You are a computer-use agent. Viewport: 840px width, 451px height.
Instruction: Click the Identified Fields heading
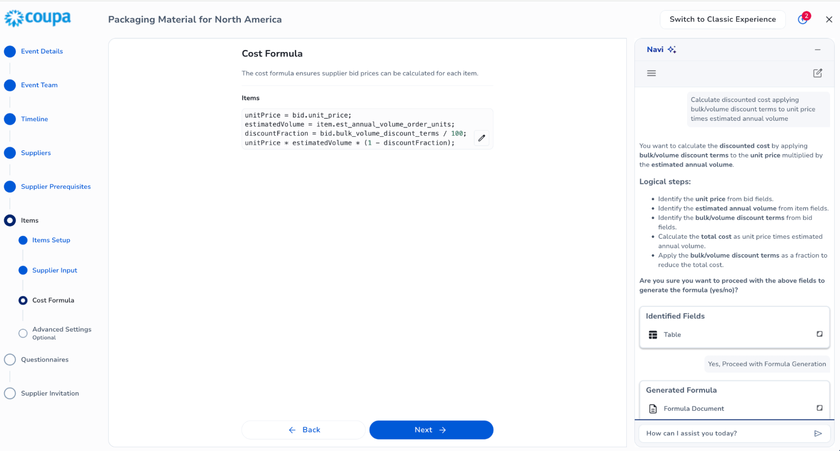(x=675, y=316)
